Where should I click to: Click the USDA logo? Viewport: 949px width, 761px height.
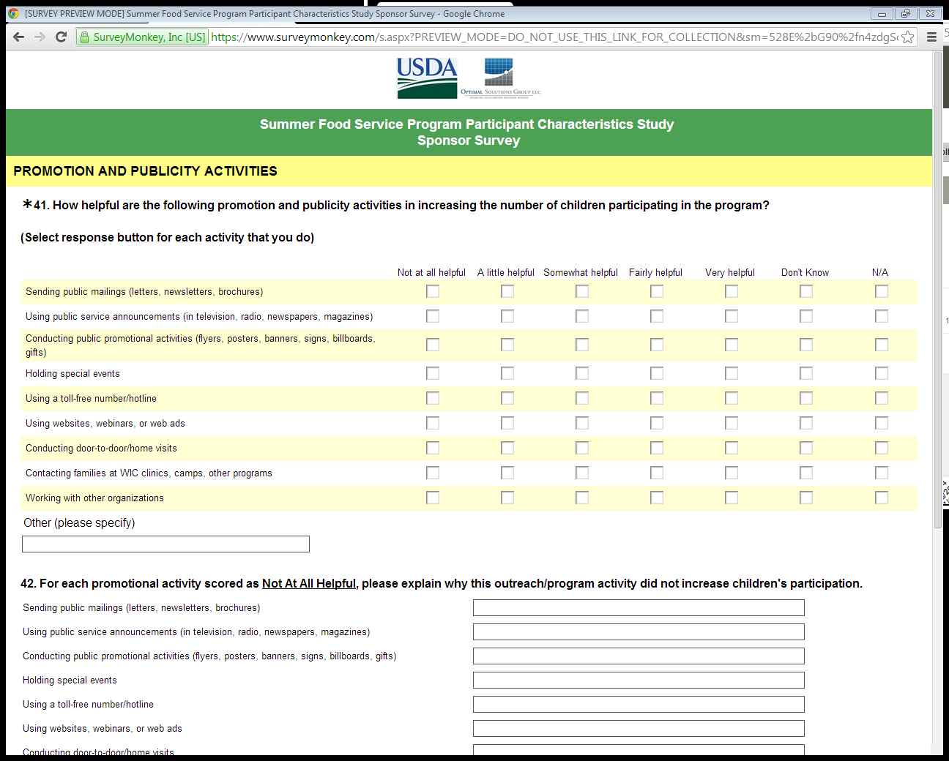pos(427,78)
